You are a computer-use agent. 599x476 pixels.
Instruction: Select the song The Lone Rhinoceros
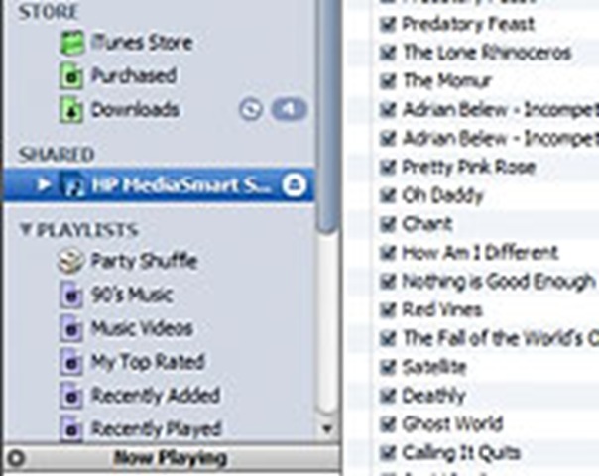tap(487, 53)
